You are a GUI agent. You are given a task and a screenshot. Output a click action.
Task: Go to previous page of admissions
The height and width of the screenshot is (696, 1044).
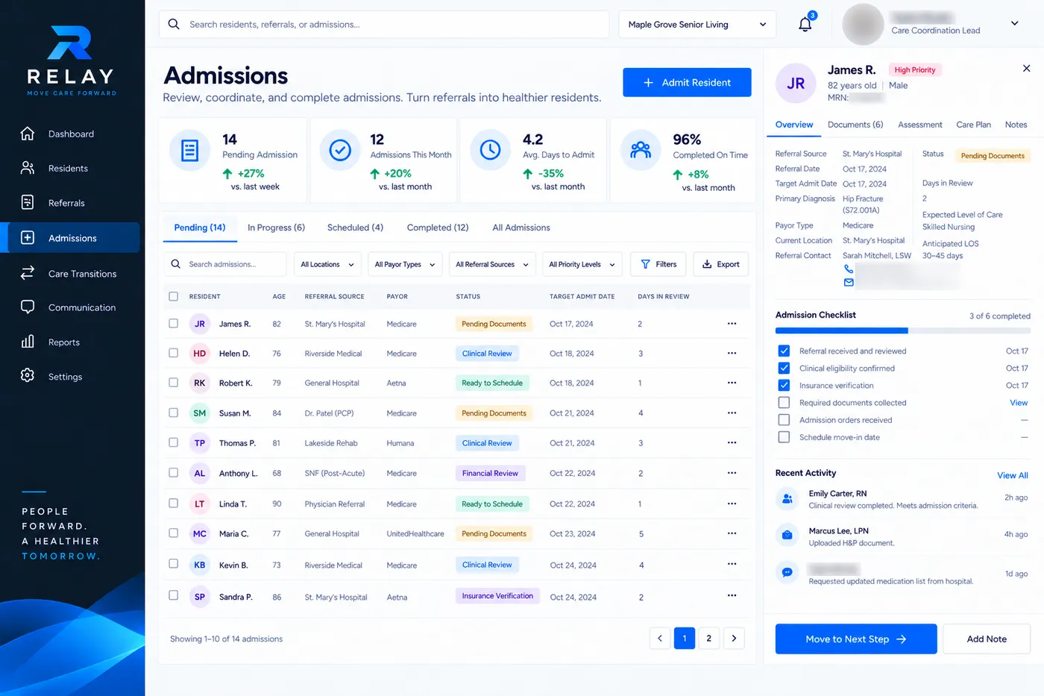[x=660, y=639]
